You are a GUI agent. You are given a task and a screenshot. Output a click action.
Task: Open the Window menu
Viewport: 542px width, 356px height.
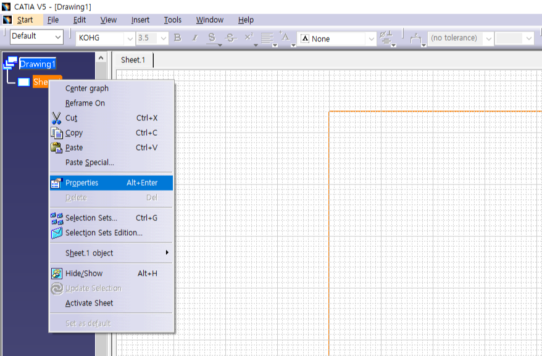[x=210, y=20]
